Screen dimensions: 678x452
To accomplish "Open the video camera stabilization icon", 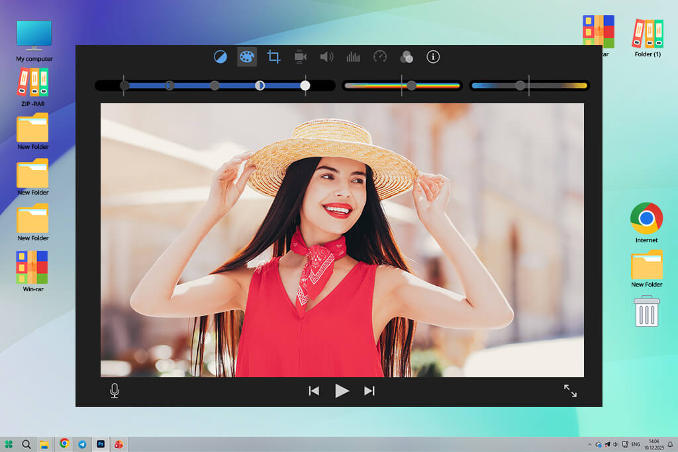I will tap(300, 57).
